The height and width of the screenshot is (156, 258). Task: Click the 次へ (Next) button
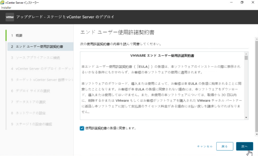click(x=244, y=146)
